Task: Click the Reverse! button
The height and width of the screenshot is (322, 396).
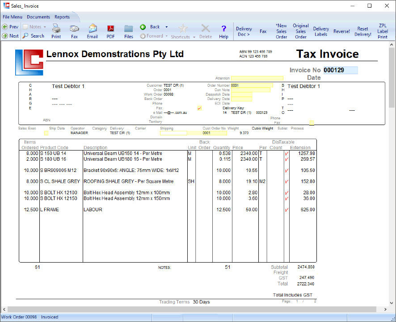Action: click(x=341, y=32)
